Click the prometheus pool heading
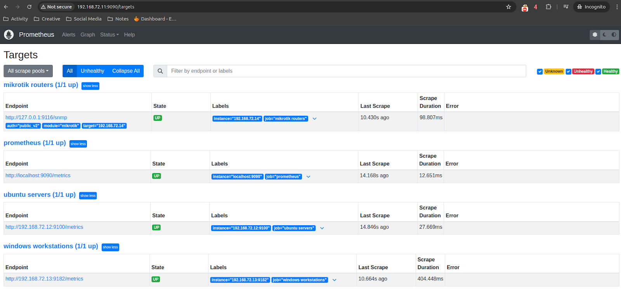The height and width of the screenshot is (306, 621). pyautogui.click(x=35, y=143)
